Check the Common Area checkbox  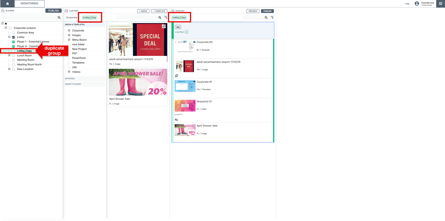pos(13,33)
